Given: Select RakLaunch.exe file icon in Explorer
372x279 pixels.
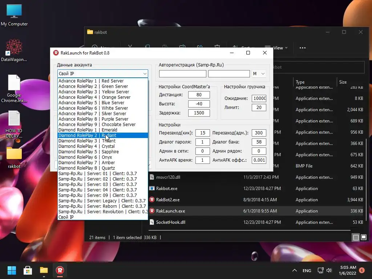Looking at the screenshot, I should pyautogui.click(x=152, y=211).
